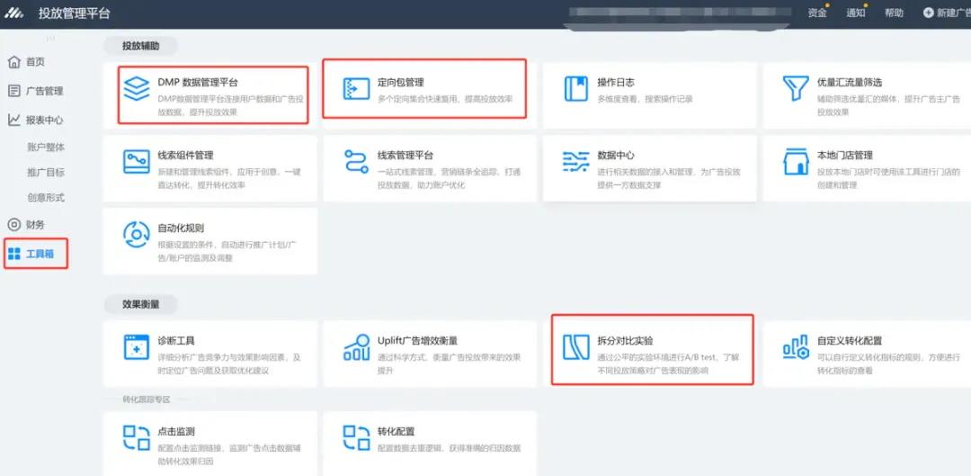The image size is (971, 476).
Task: Click the 定向包管理 icon
Action: pos(356,88)
